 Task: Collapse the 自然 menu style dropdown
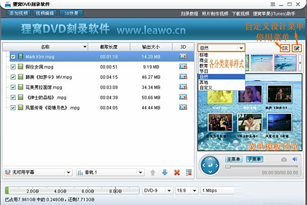pos(241,48)
